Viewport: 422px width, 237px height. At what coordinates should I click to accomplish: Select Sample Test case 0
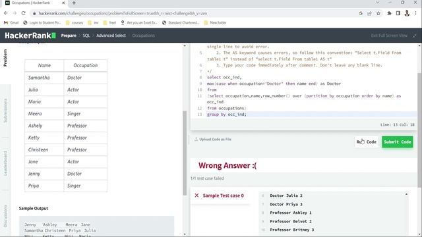(x=223, y=196)
